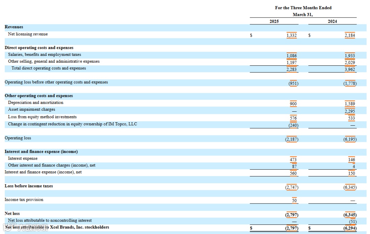The image size is (370, 234).
Task: Click net interest value 150
Action: pyautogui.click(x=351, y=173)
